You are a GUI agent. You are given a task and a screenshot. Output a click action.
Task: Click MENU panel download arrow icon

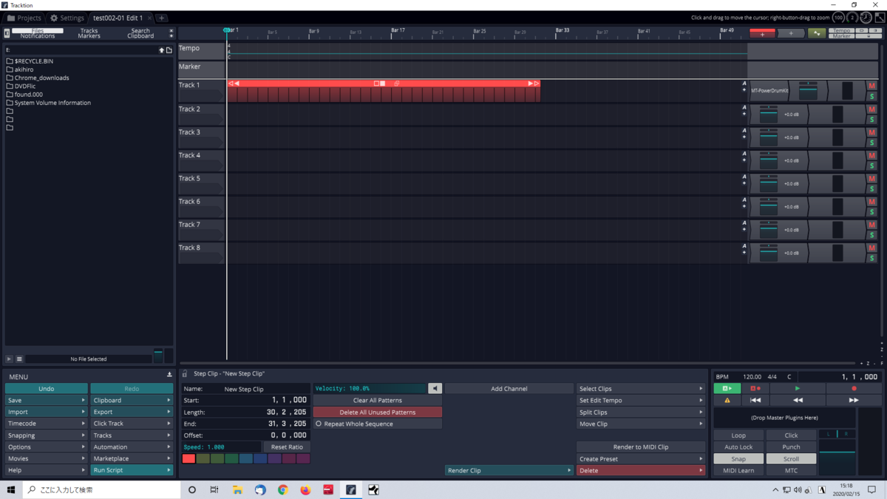point(169,376)
